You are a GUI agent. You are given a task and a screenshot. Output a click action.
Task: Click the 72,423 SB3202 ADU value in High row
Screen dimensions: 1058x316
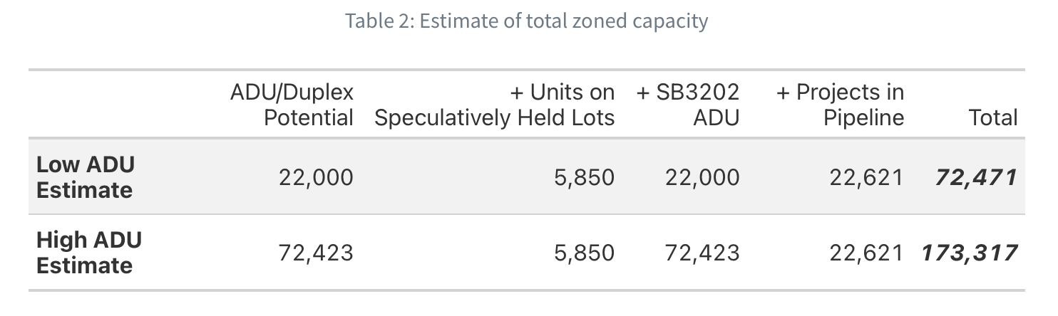[702, 253]
